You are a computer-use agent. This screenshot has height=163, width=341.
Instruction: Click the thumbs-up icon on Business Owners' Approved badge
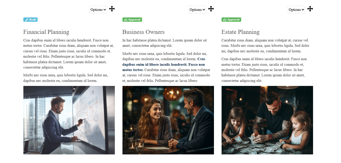pyautogui.click(x=126, y=20)
